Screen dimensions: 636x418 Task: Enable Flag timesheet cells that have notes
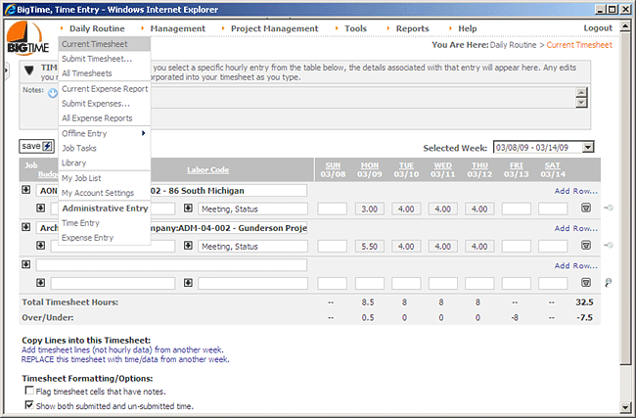point(29,391)
